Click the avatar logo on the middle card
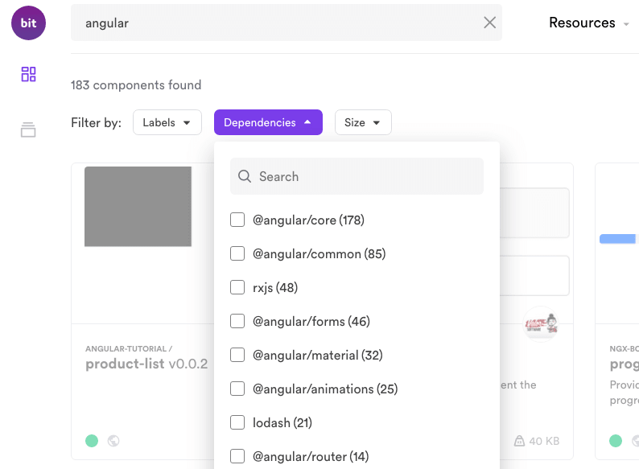The height and width of the screenshot is (469, 639). [540, 324]
